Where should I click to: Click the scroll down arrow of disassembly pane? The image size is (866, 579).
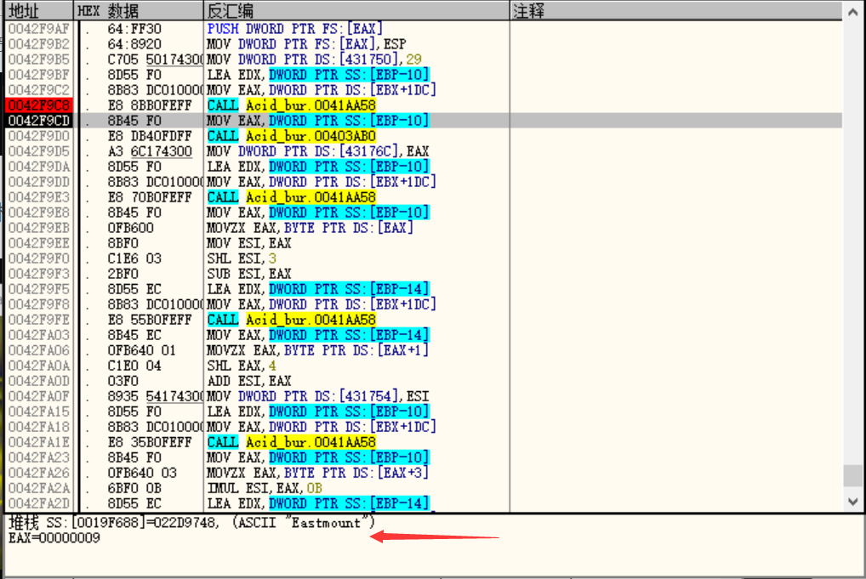(x=852, y=501)
